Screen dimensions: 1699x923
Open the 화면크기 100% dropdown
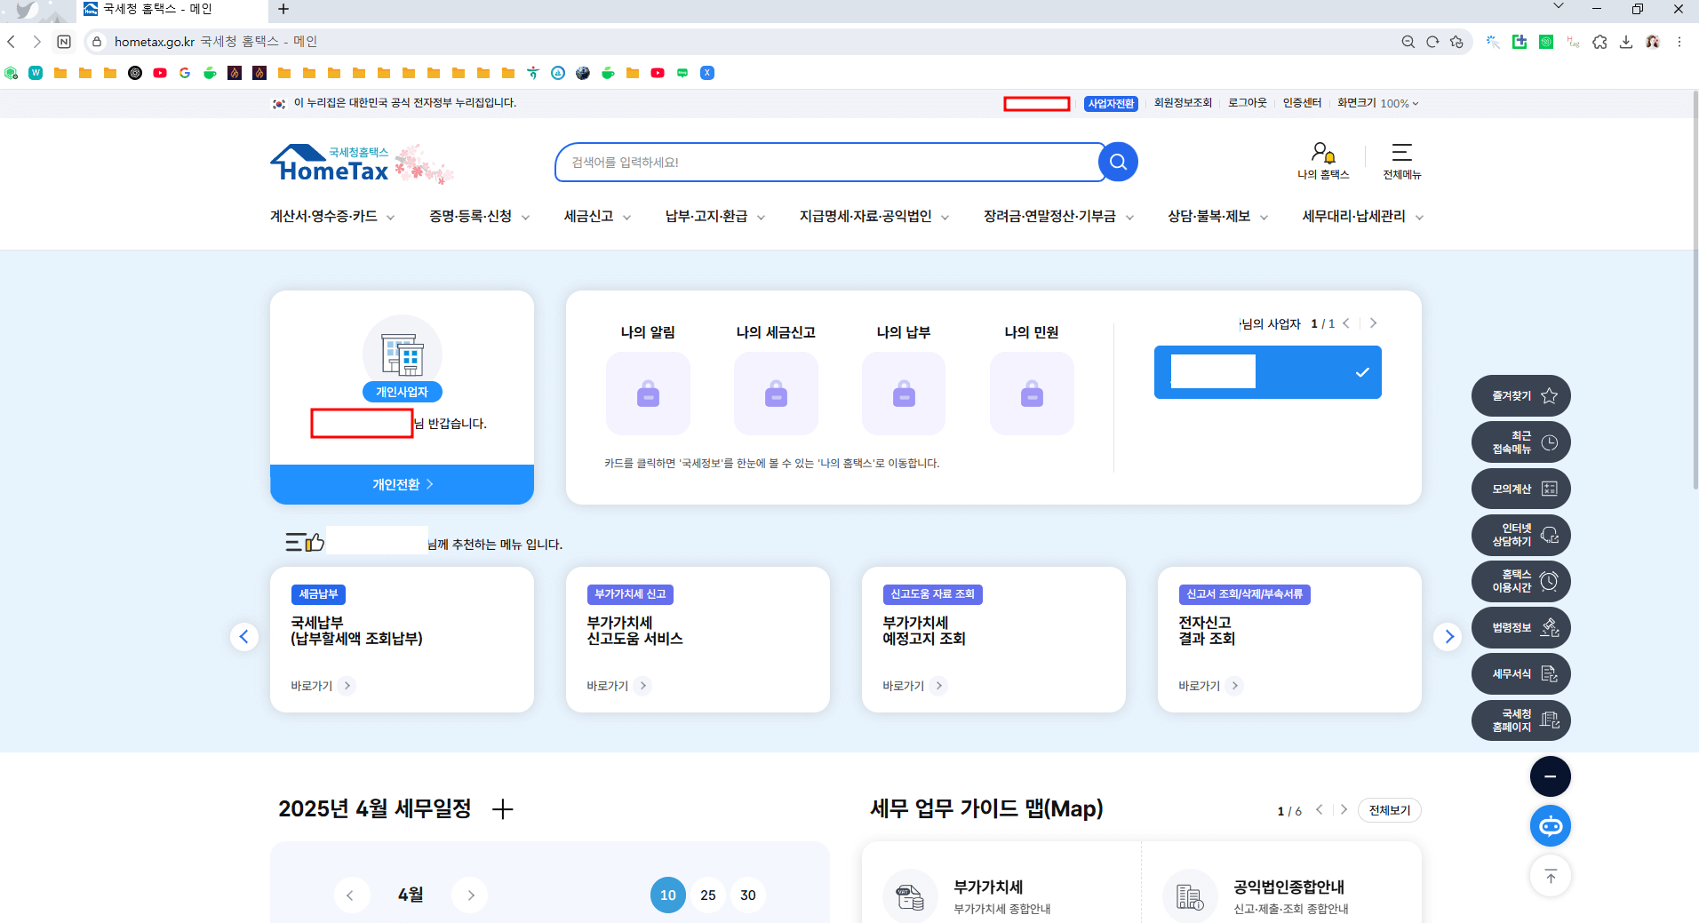coord(1376,103)
